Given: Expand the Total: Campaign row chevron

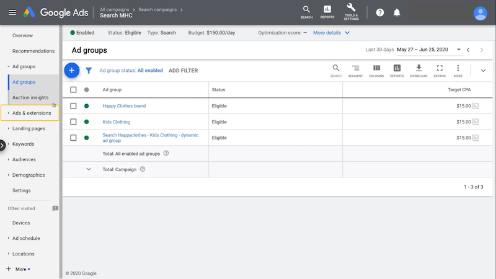Looking at the screenshot, I should click(89, 169).
